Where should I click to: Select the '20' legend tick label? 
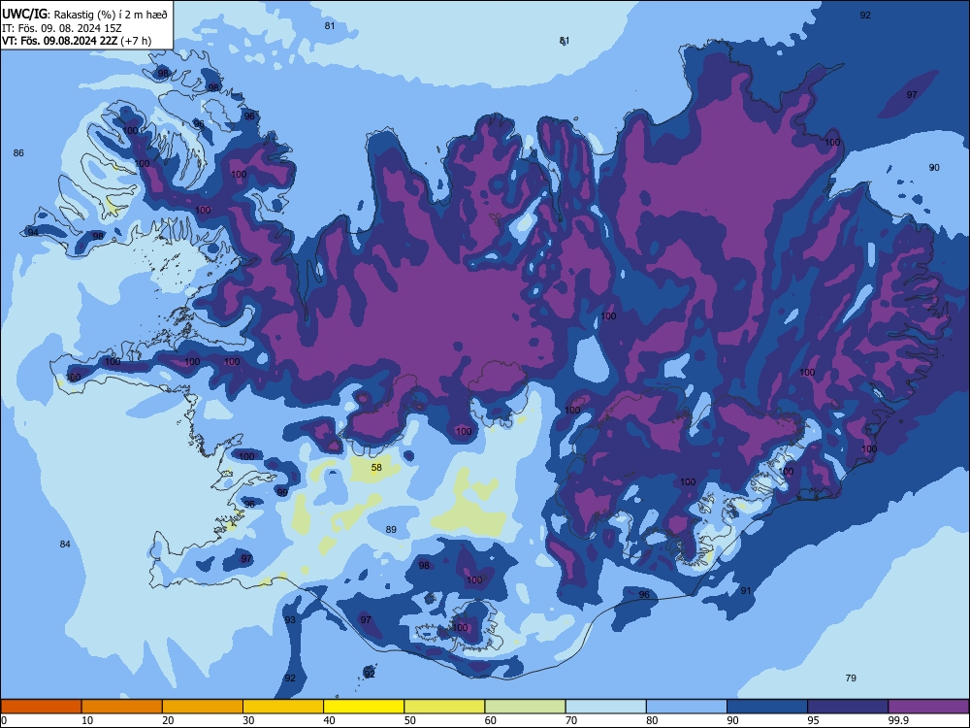(x=168, y=720)
